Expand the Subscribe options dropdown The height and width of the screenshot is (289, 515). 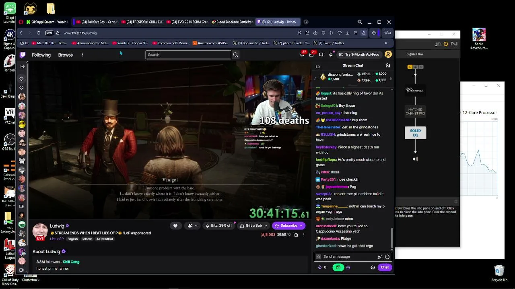301,226
